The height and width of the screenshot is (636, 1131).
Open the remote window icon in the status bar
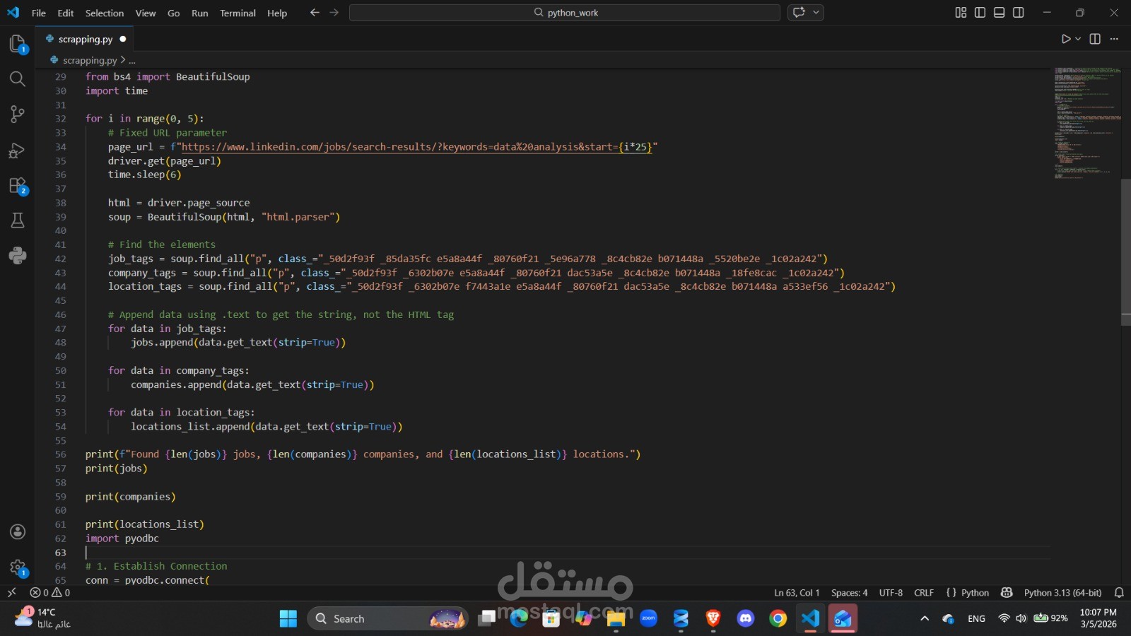tap(11, 593)
